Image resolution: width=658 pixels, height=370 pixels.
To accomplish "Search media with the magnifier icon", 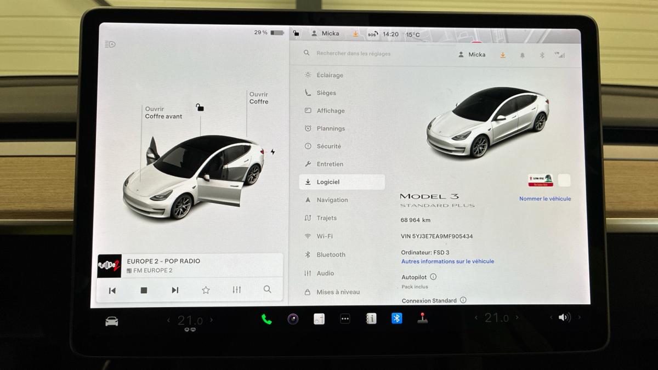I will point(267,290).
